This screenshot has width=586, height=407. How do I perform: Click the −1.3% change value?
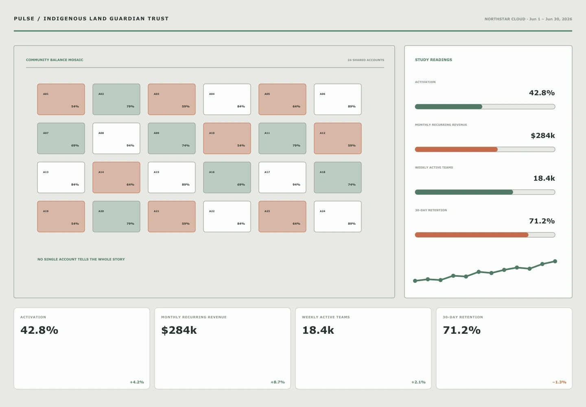(x=559, y=382)
